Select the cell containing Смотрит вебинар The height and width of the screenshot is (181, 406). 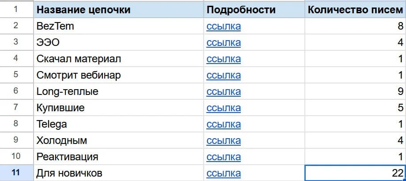click(118, 75)
